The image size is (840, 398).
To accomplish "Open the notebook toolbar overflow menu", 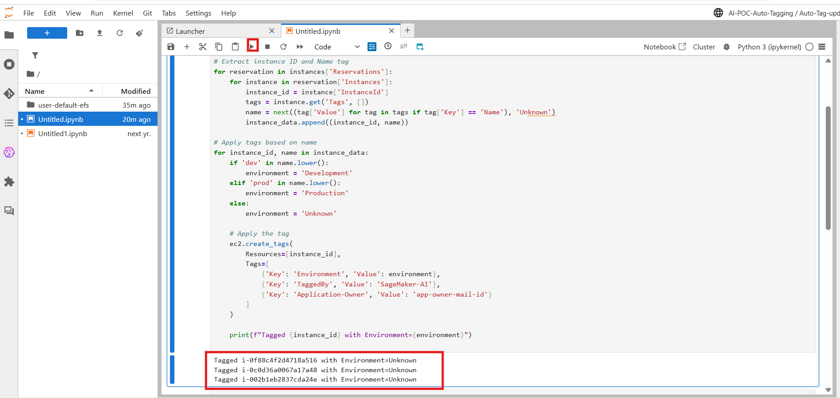I will [822, 47].
